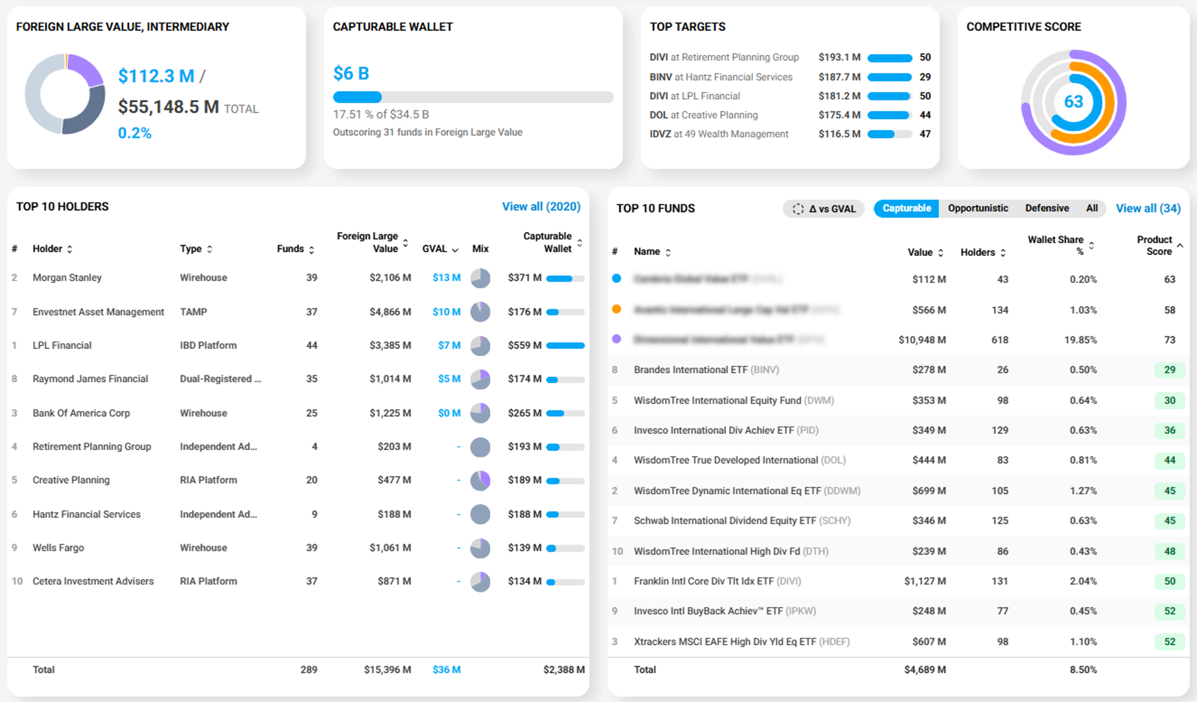Open Franklin Intl Core Div Tlt Idx ETF

pos(717,581)
